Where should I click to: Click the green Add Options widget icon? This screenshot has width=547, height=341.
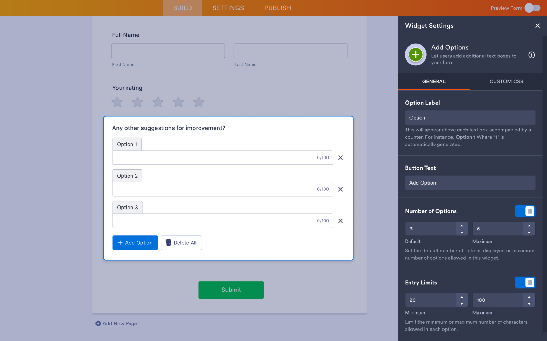(416, 55)
